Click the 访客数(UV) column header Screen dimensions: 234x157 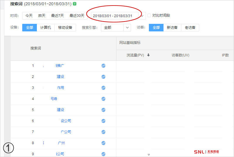pos(180,55)
